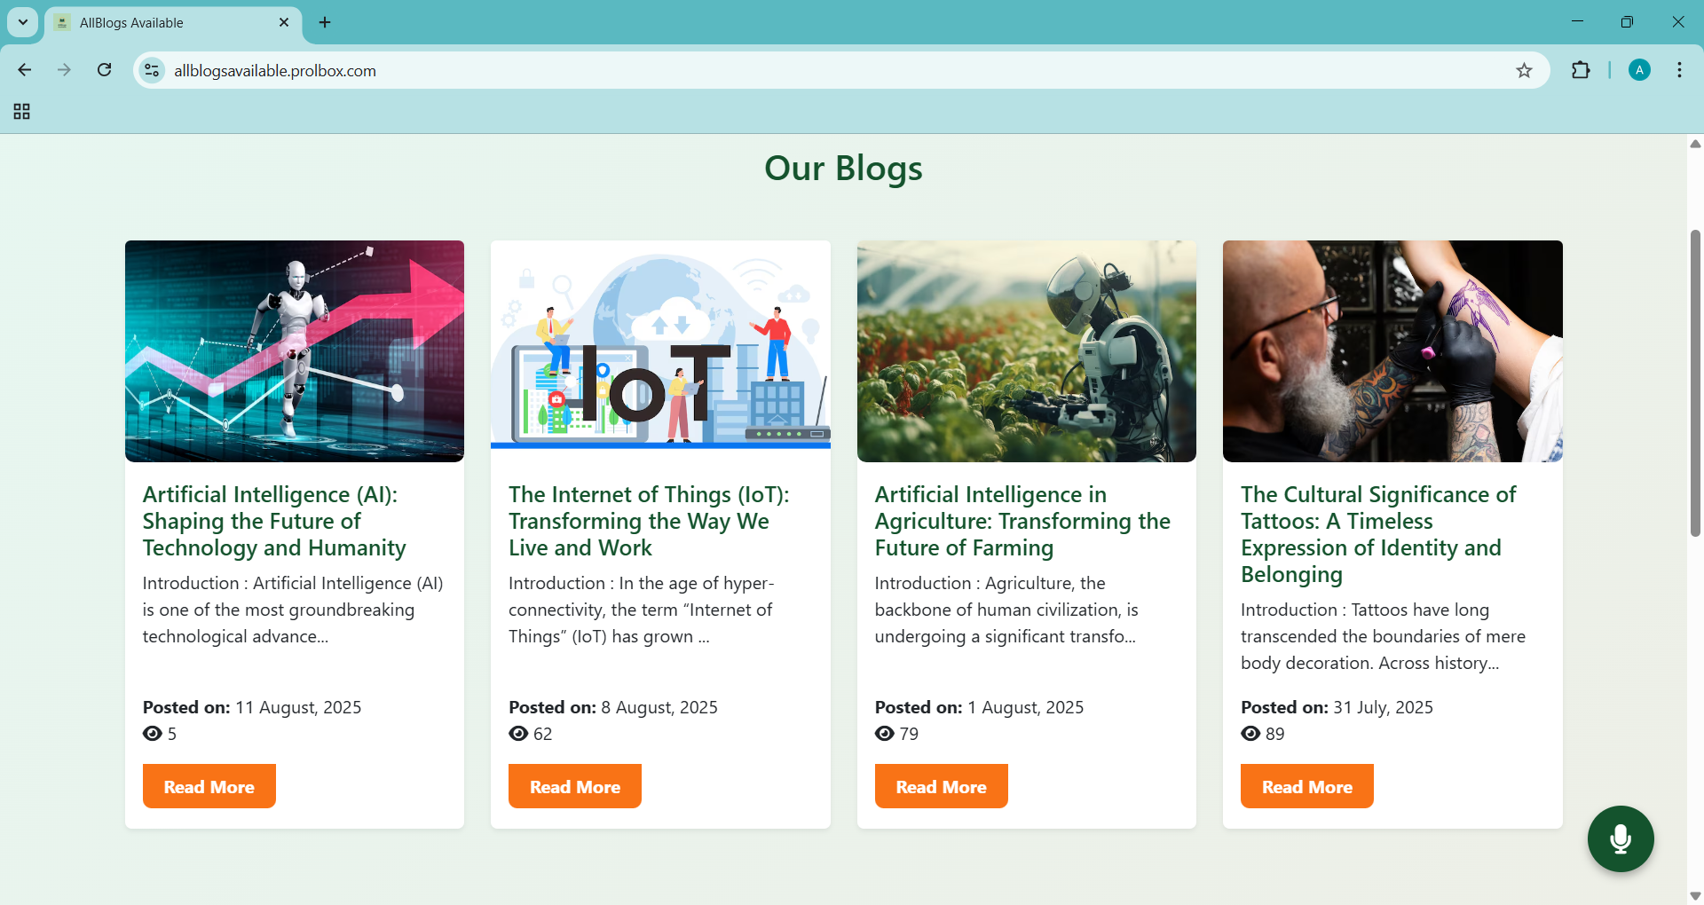Bookmark this page with star icon
Screen dimensions: 1704x905
pos(1524,71)
